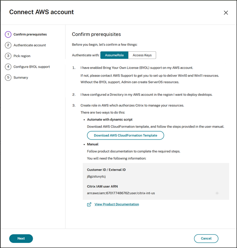Click the step 1 circle icon

(x=8, y=34)
